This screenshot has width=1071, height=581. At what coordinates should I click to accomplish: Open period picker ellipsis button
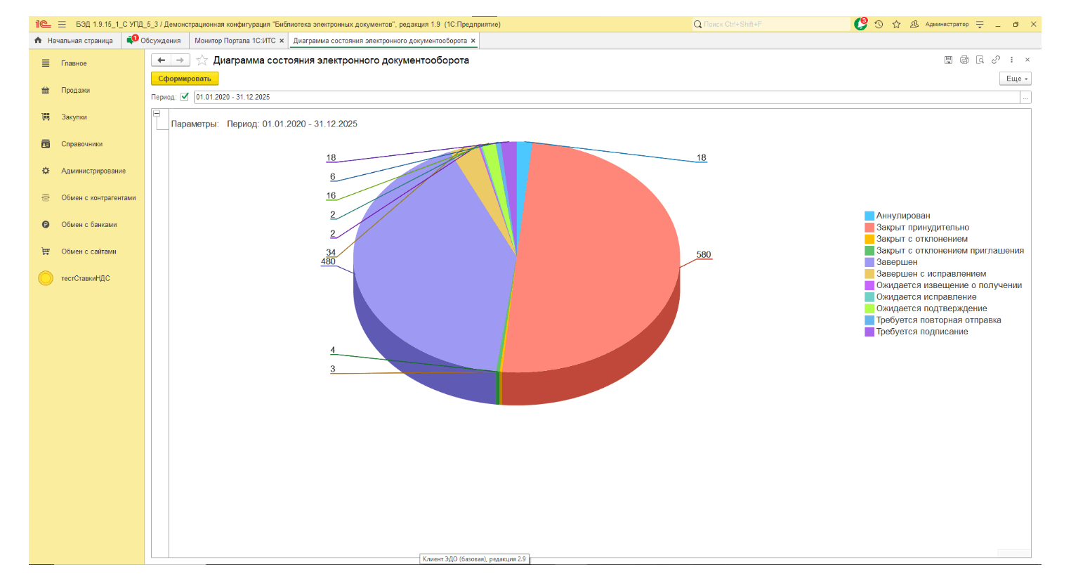1025,98
